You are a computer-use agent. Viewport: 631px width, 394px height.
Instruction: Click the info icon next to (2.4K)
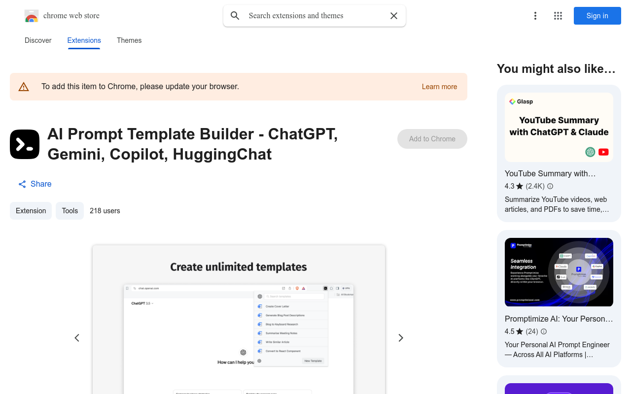click(x=550, y=186)
